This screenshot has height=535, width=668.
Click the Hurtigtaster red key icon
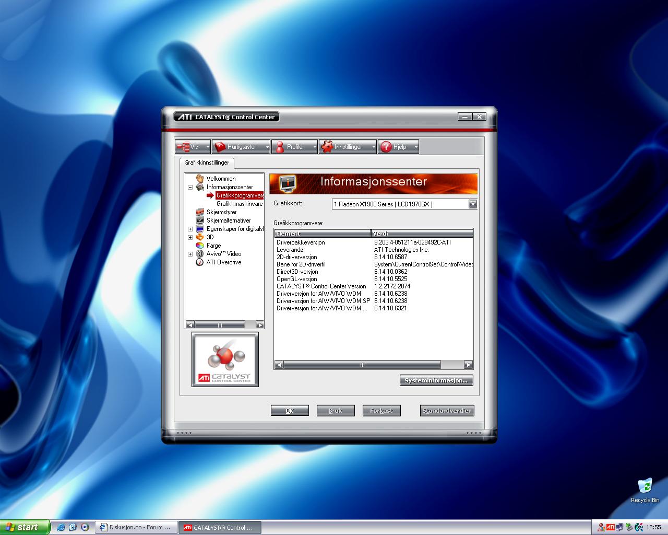[220, 147]
